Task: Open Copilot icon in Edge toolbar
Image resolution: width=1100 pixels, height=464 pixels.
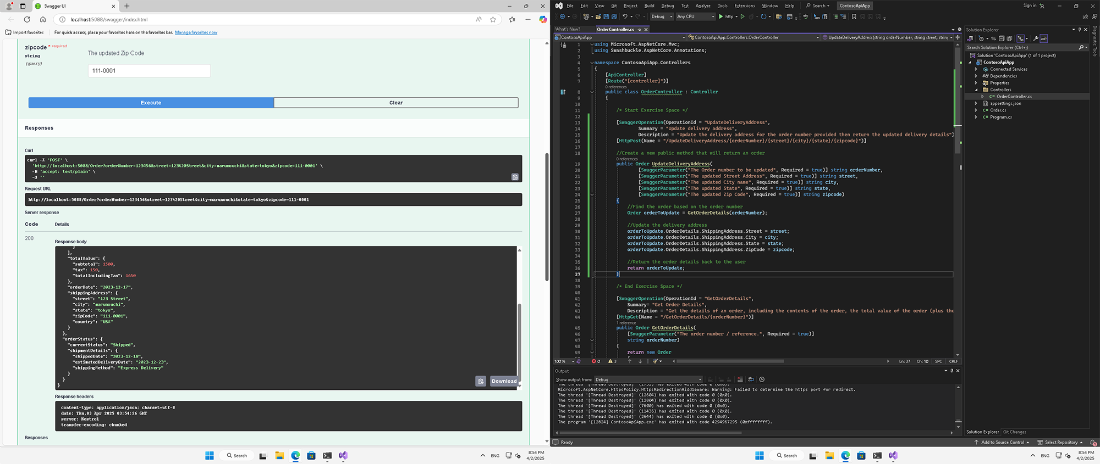Action: pos(543,19)
